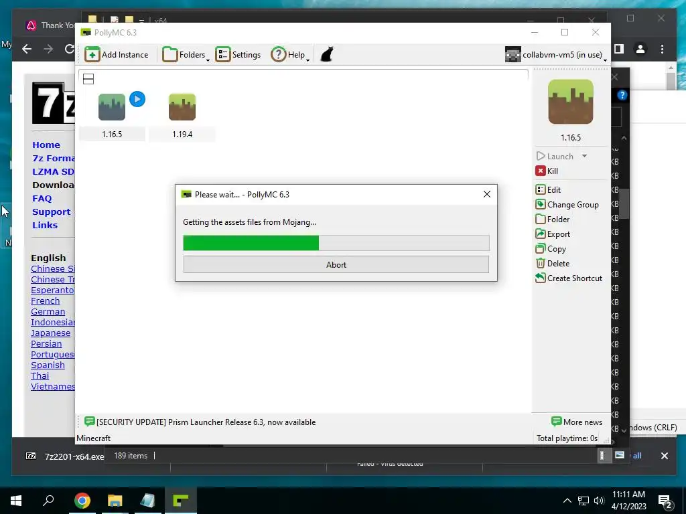Switch the 7-Zip page to Thai
This screenshot has height=514, width=686.
click(x=40, y=376)
